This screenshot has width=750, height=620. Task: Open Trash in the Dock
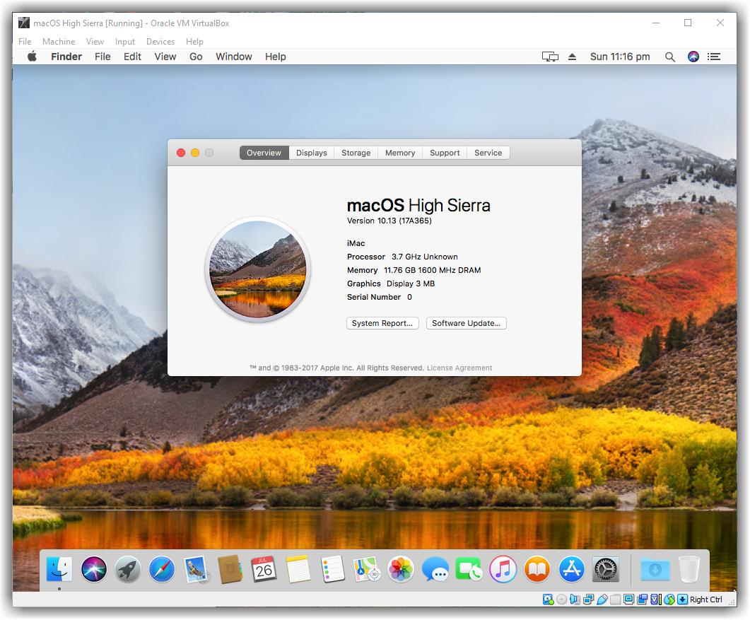click(x=689, y=569)
